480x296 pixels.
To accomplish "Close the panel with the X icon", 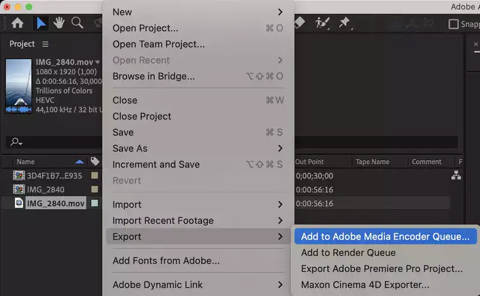I will click(x=476, y=44).
